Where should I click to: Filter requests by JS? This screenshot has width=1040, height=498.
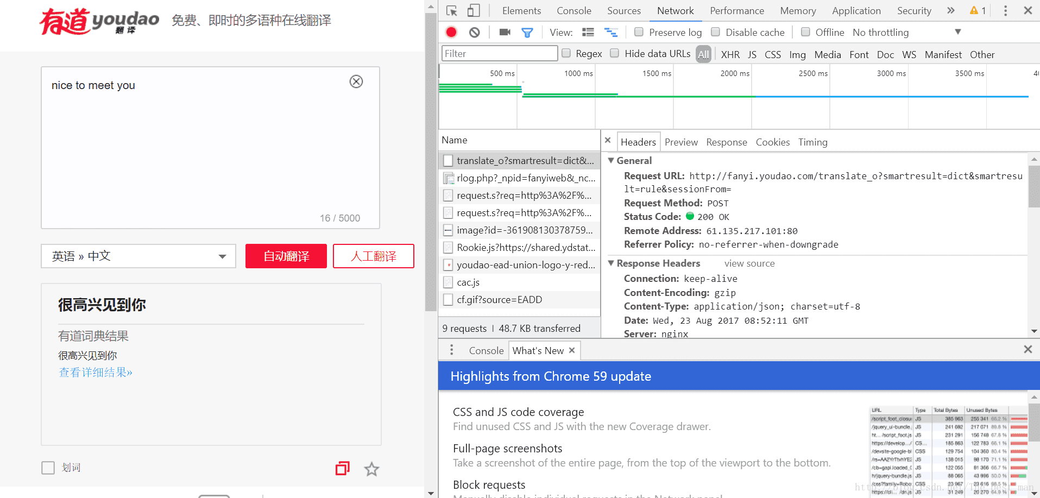click(x=752, y=55)
